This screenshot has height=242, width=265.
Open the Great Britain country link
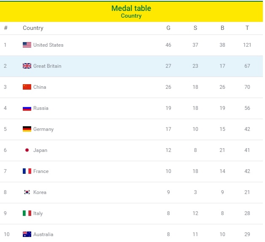click(x=47, y=66)
